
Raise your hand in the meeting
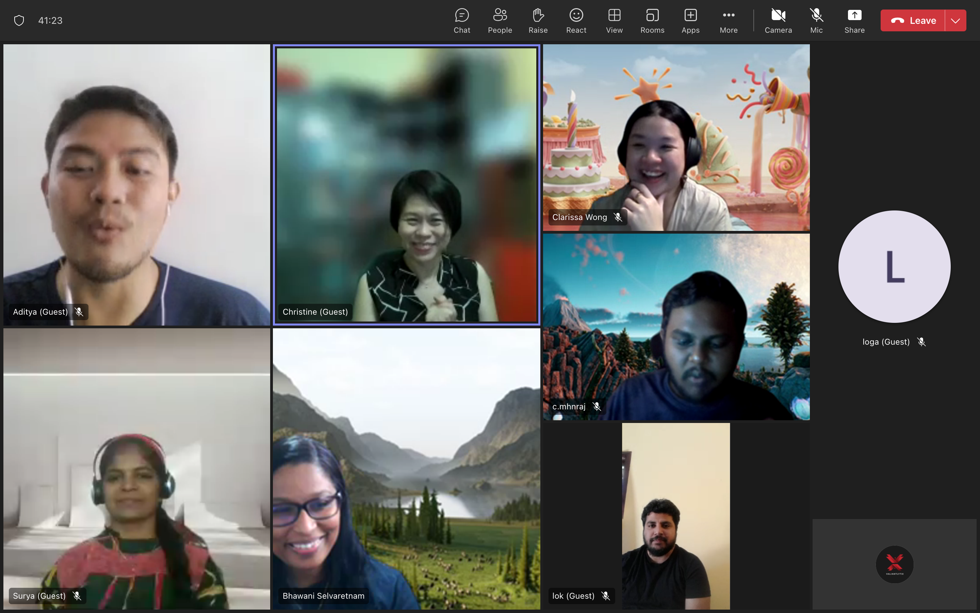coord(538,21)
